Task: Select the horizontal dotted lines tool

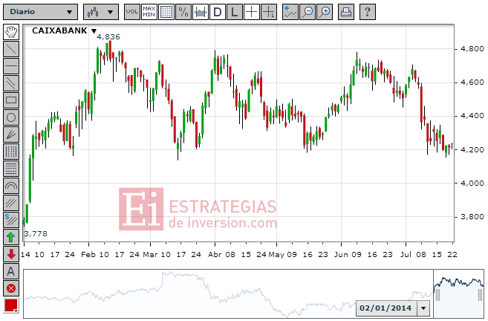Action: coord(11,169)
